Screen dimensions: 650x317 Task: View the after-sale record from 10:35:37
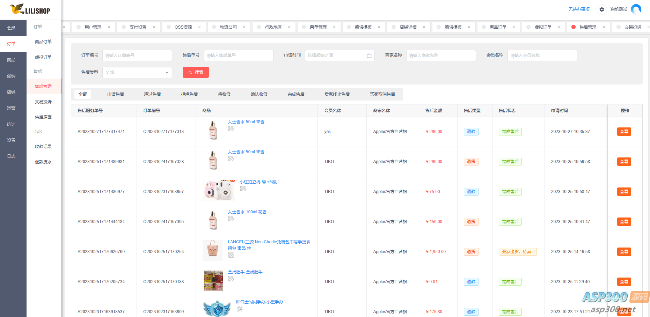coord(624,132)
